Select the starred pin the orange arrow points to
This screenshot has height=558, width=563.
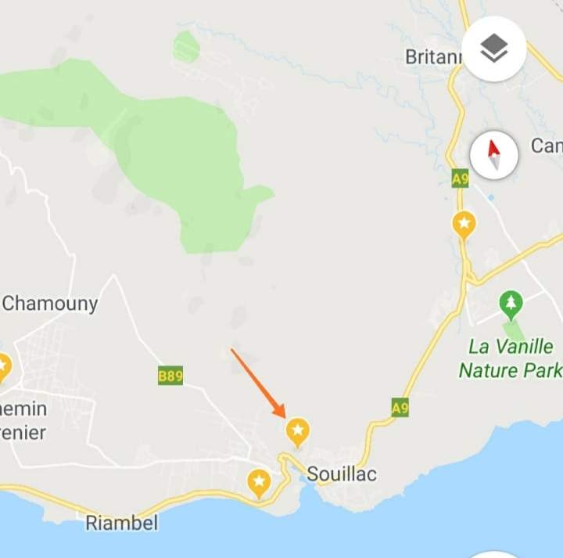(x=298, y=433)
